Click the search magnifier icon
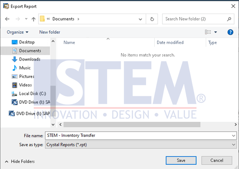This screenshot has height=169, width=239. (x=229, y=19)
